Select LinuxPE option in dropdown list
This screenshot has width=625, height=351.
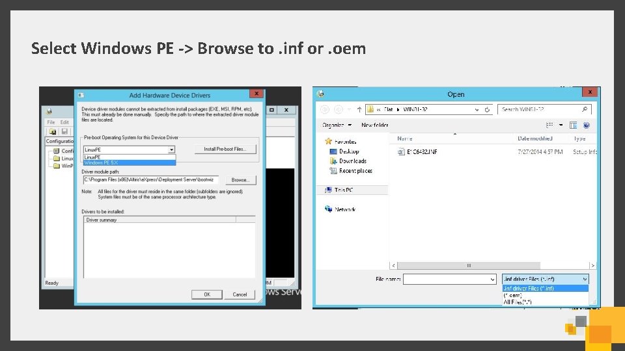130,157
